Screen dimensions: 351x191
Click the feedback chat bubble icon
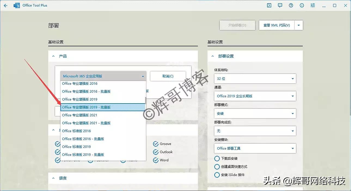click(x=280, y=5)
